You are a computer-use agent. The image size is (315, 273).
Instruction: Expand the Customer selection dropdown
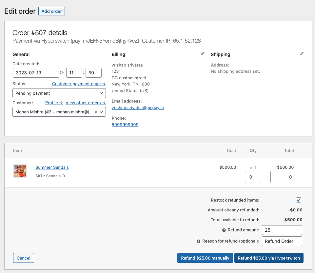tap(102, 112)
